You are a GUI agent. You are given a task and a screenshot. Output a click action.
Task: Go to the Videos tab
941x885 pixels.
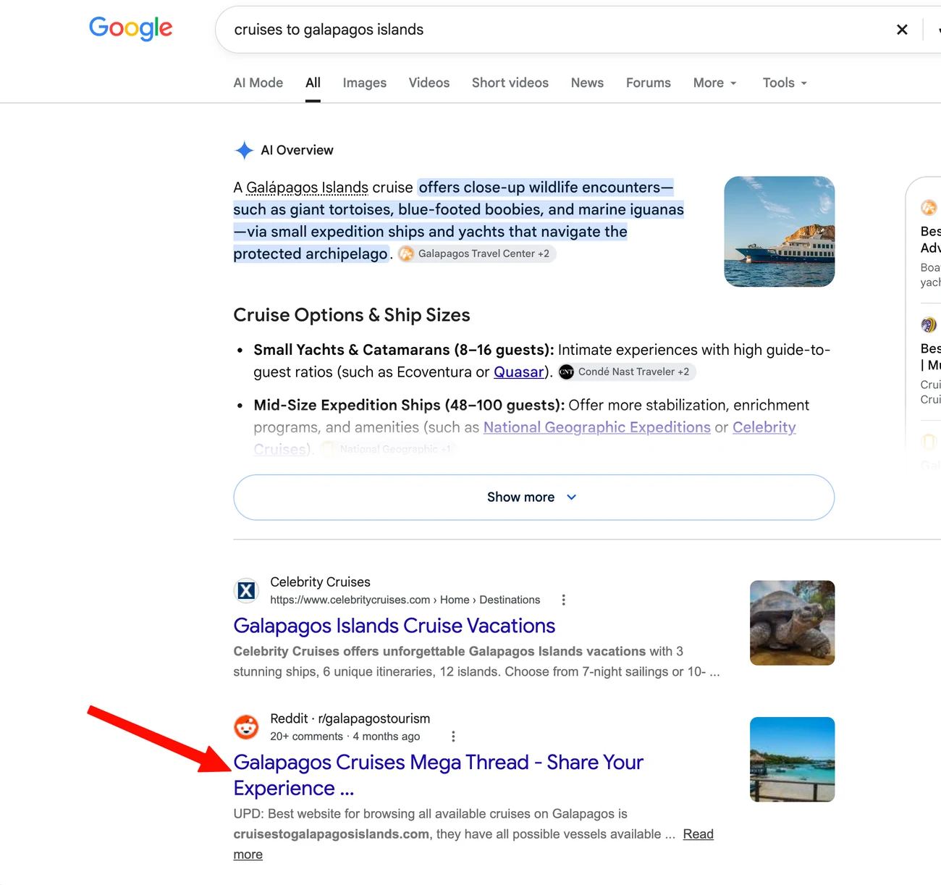click(429, 83)
